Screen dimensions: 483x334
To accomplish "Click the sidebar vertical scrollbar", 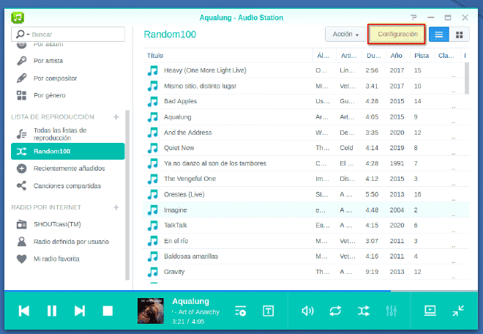I will [127, 195].
